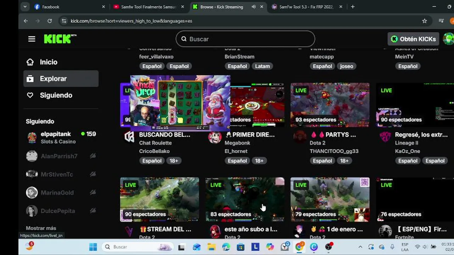Open Fortnite stream with 76 espectadores

[x=415, y=199]
